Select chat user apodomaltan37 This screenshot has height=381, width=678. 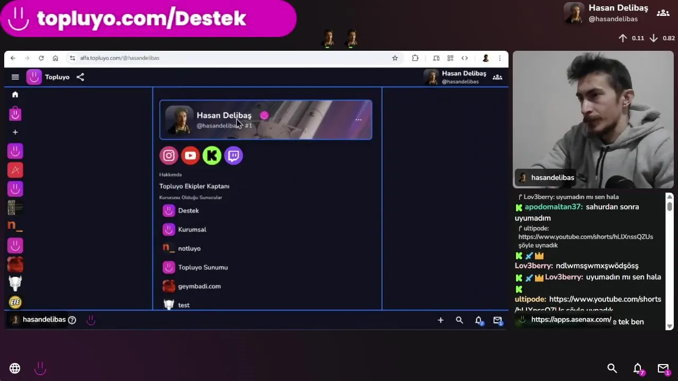click(x=554, y=207)
